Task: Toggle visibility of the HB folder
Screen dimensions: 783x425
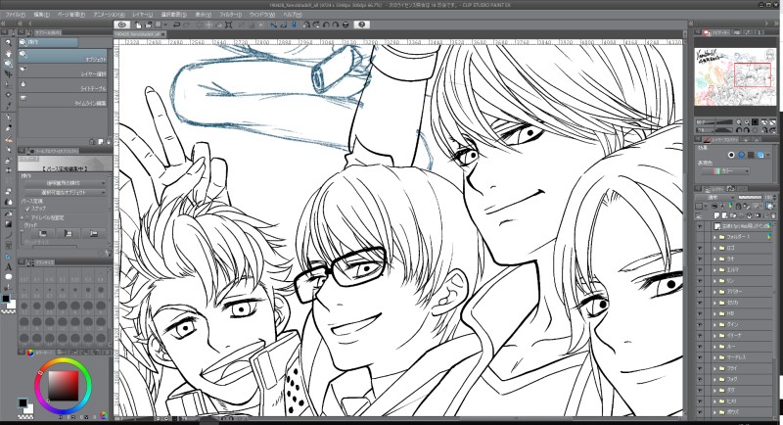Action: (700, 313)
